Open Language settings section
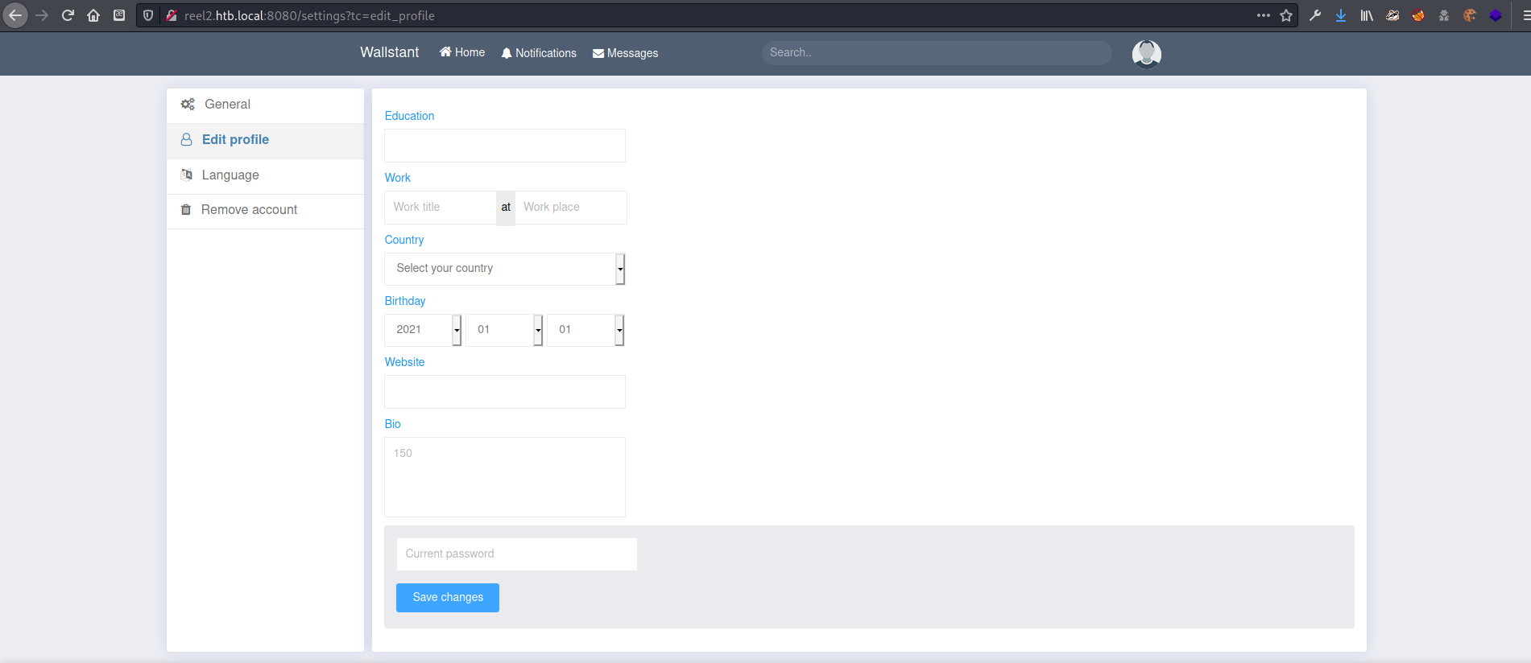This screenshot has height=663, width=1531. click(230, 175)
